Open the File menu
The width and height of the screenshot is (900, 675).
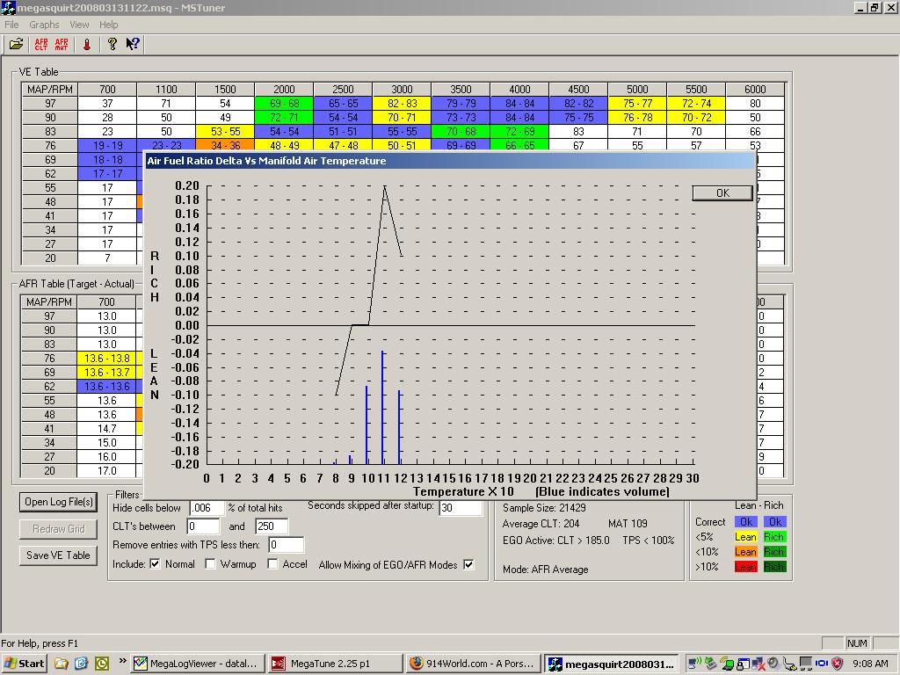11,25
